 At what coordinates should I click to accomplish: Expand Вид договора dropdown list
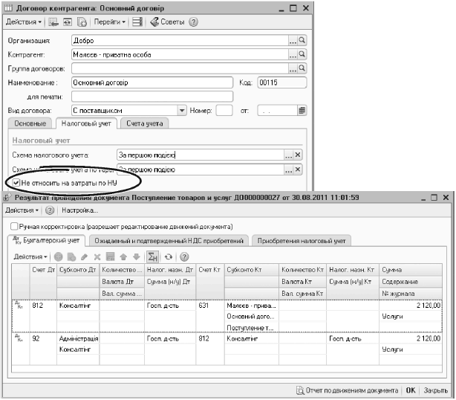181,110
